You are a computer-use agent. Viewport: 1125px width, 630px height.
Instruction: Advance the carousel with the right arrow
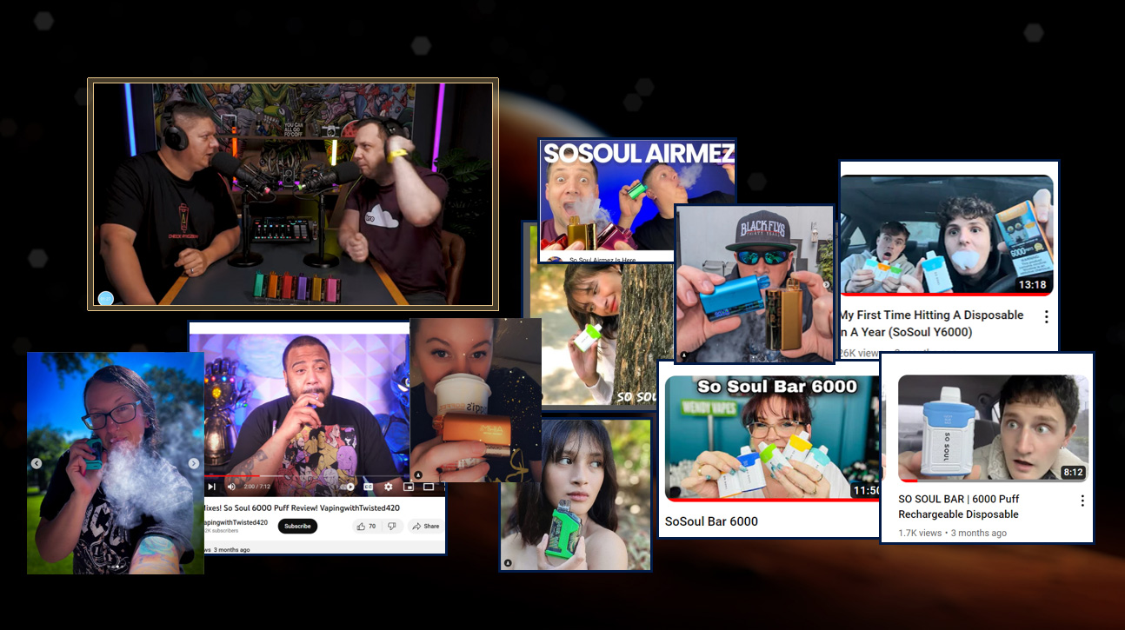(x=193, y=464)
